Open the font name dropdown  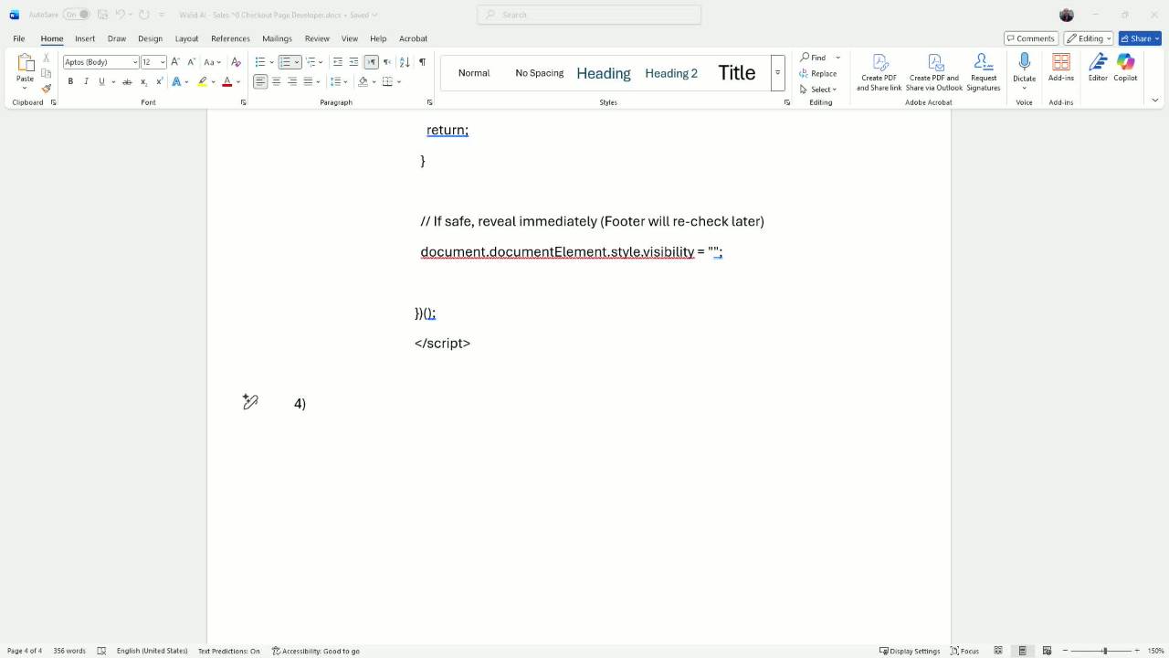coord(135,62)
